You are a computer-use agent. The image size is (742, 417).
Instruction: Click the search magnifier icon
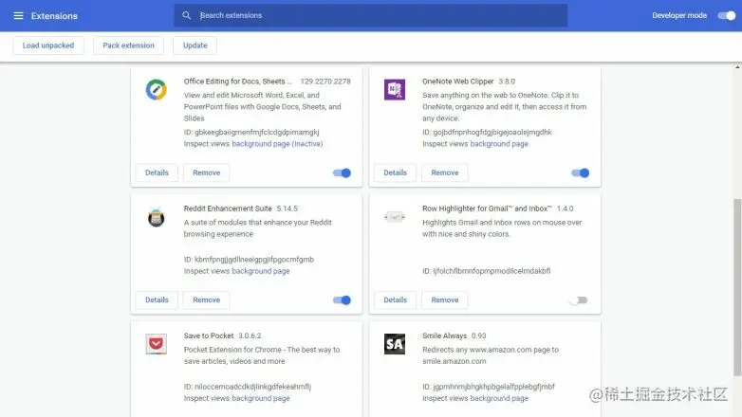coord(186,15)
